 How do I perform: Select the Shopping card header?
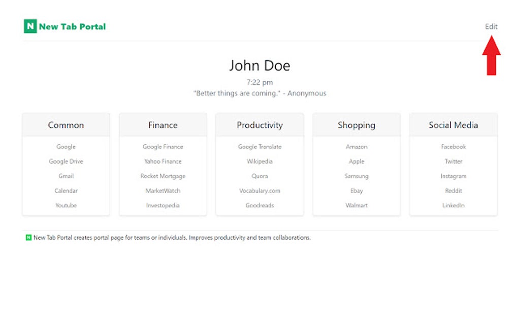357,125
